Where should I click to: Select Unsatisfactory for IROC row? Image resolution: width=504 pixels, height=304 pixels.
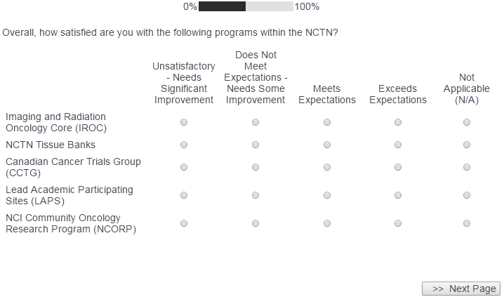click(184, 122)
